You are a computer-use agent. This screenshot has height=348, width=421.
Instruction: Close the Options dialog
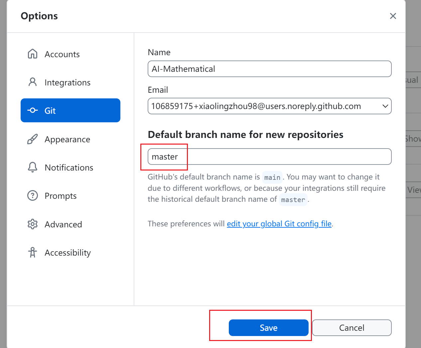(x=393, y=16)
